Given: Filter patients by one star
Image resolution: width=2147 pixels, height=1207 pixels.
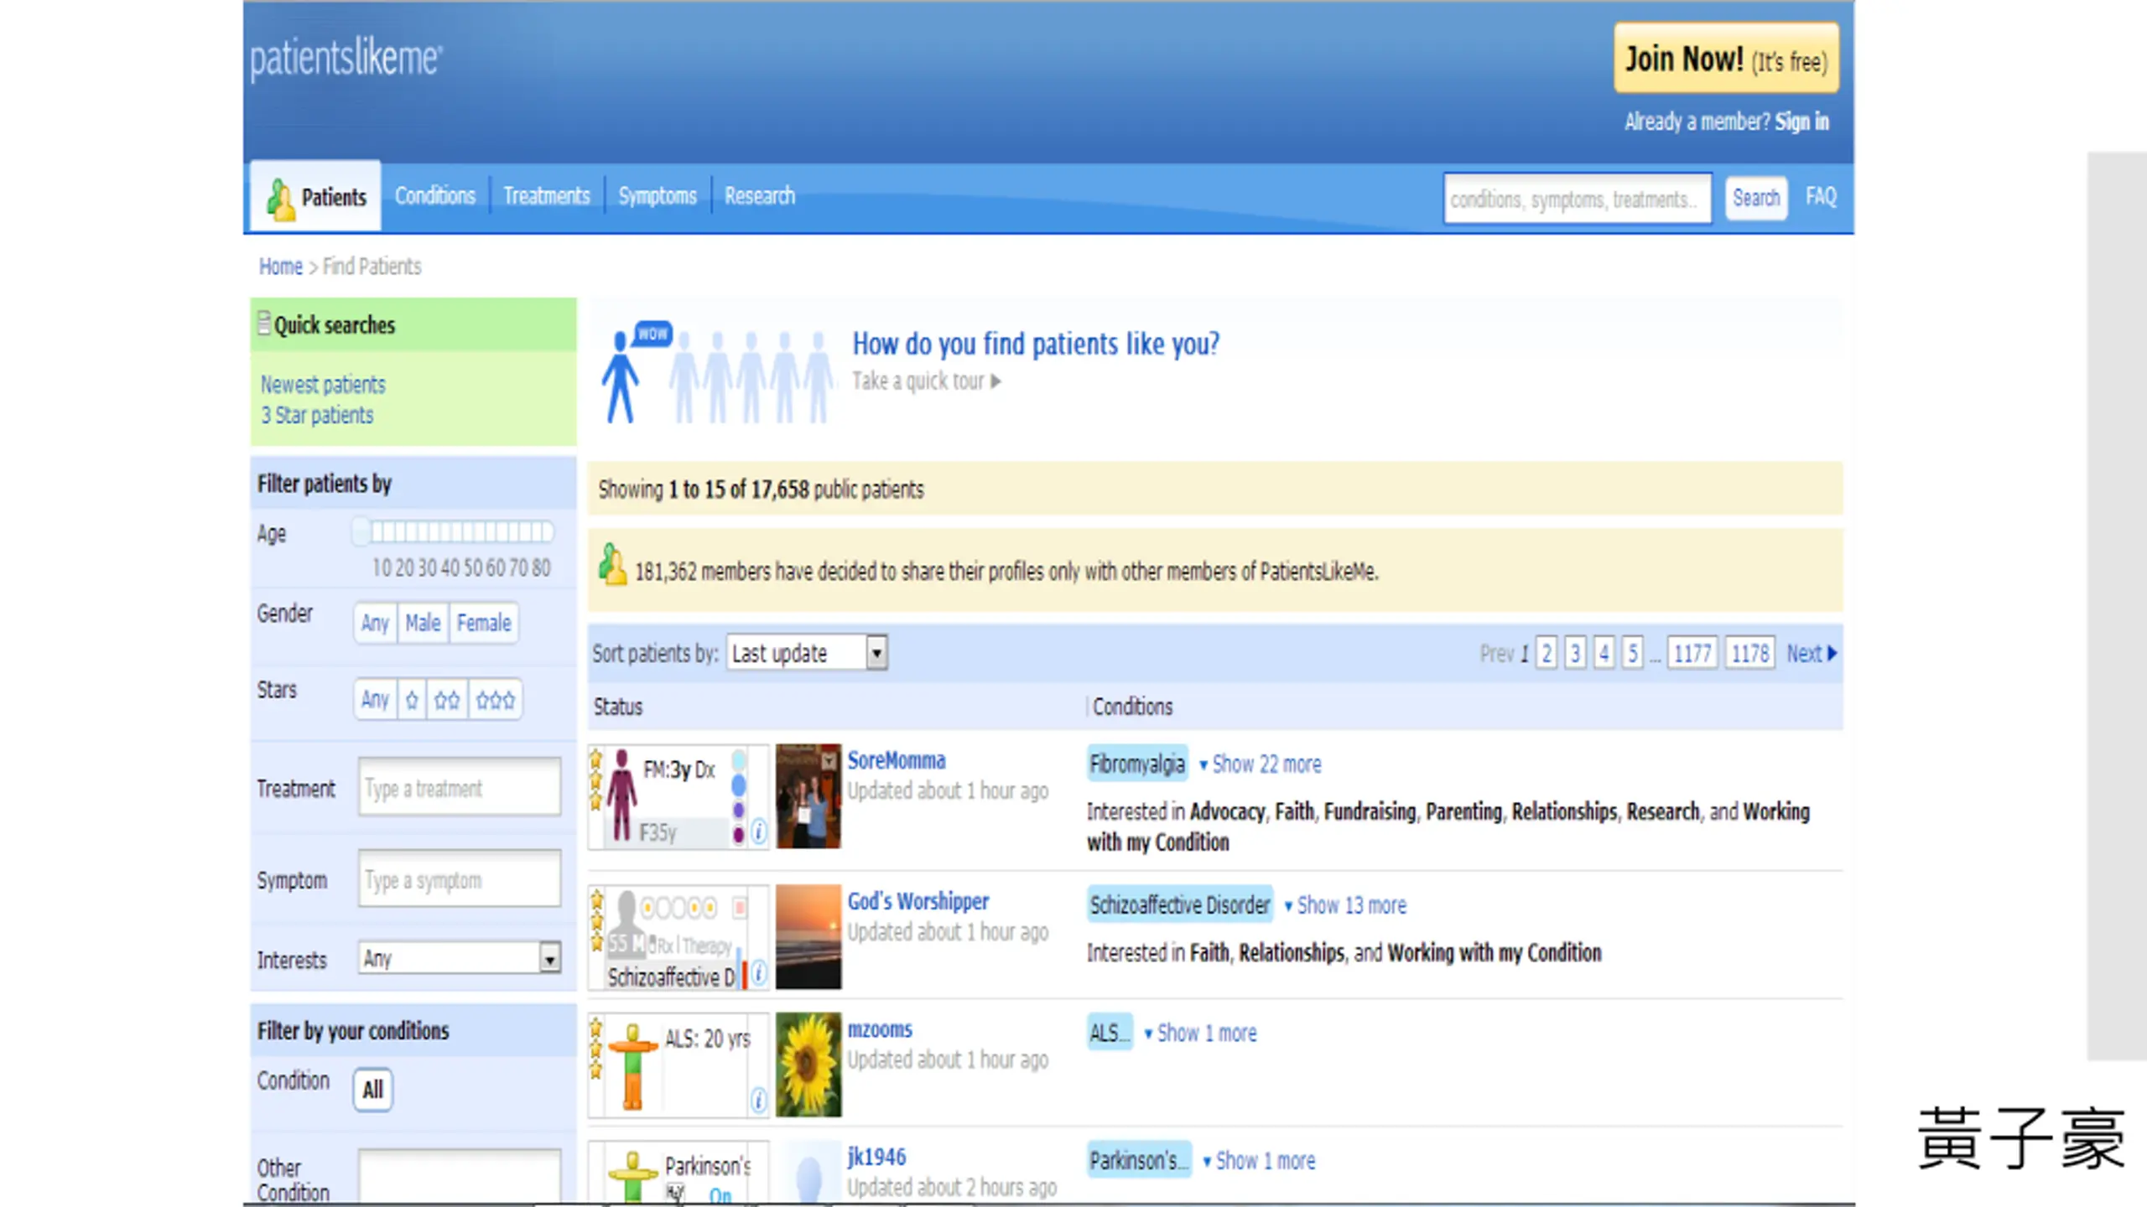Looking at the screenshot, I should (412, 699).
